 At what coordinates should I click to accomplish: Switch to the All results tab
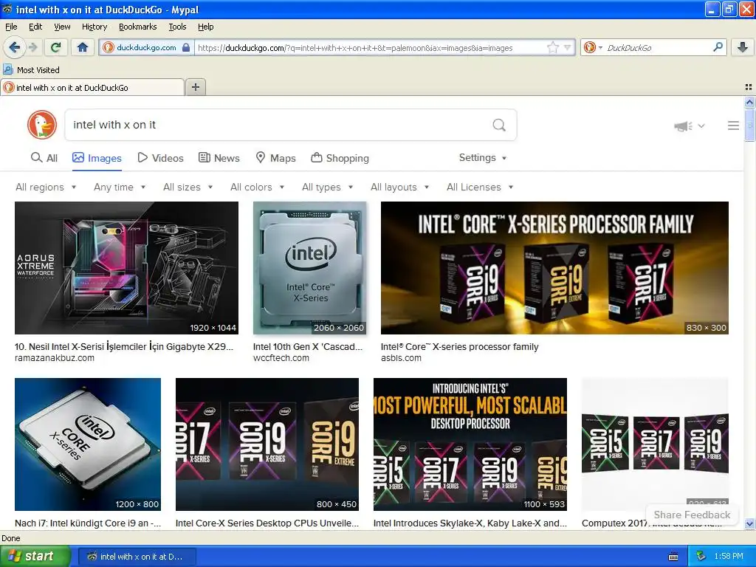tap(44, 158)
